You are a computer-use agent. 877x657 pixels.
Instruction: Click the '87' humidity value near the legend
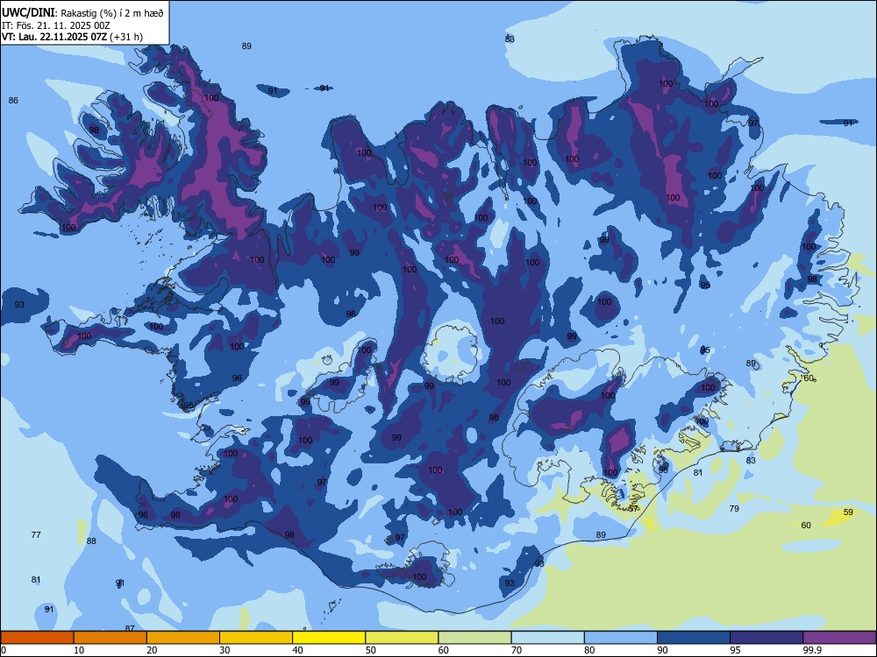[130, 628]
